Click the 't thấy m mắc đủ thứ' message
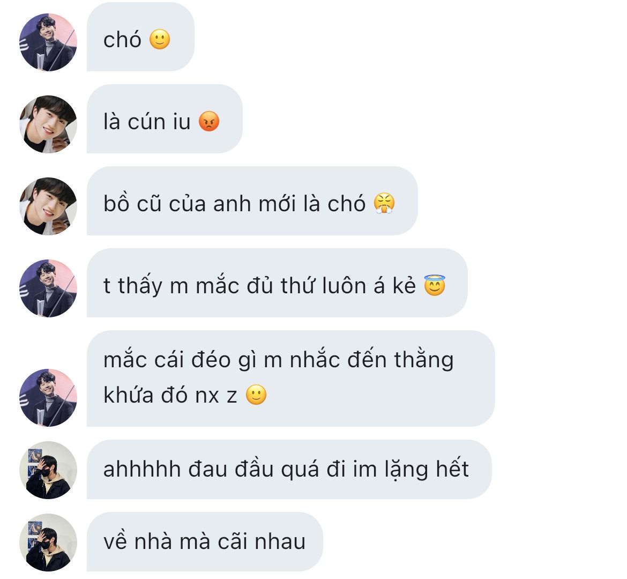 pyautogui.click(x=277, y=283)
